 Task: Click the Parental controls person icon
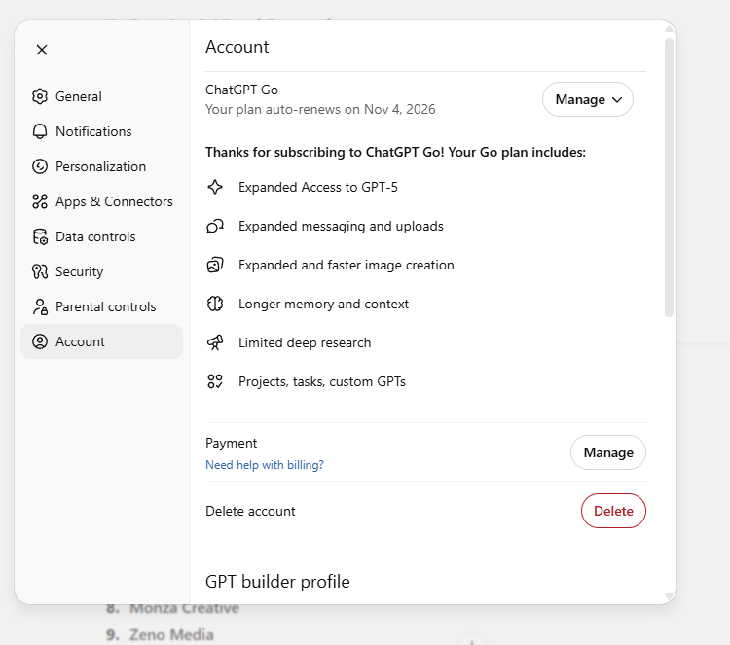click(40, 306)
